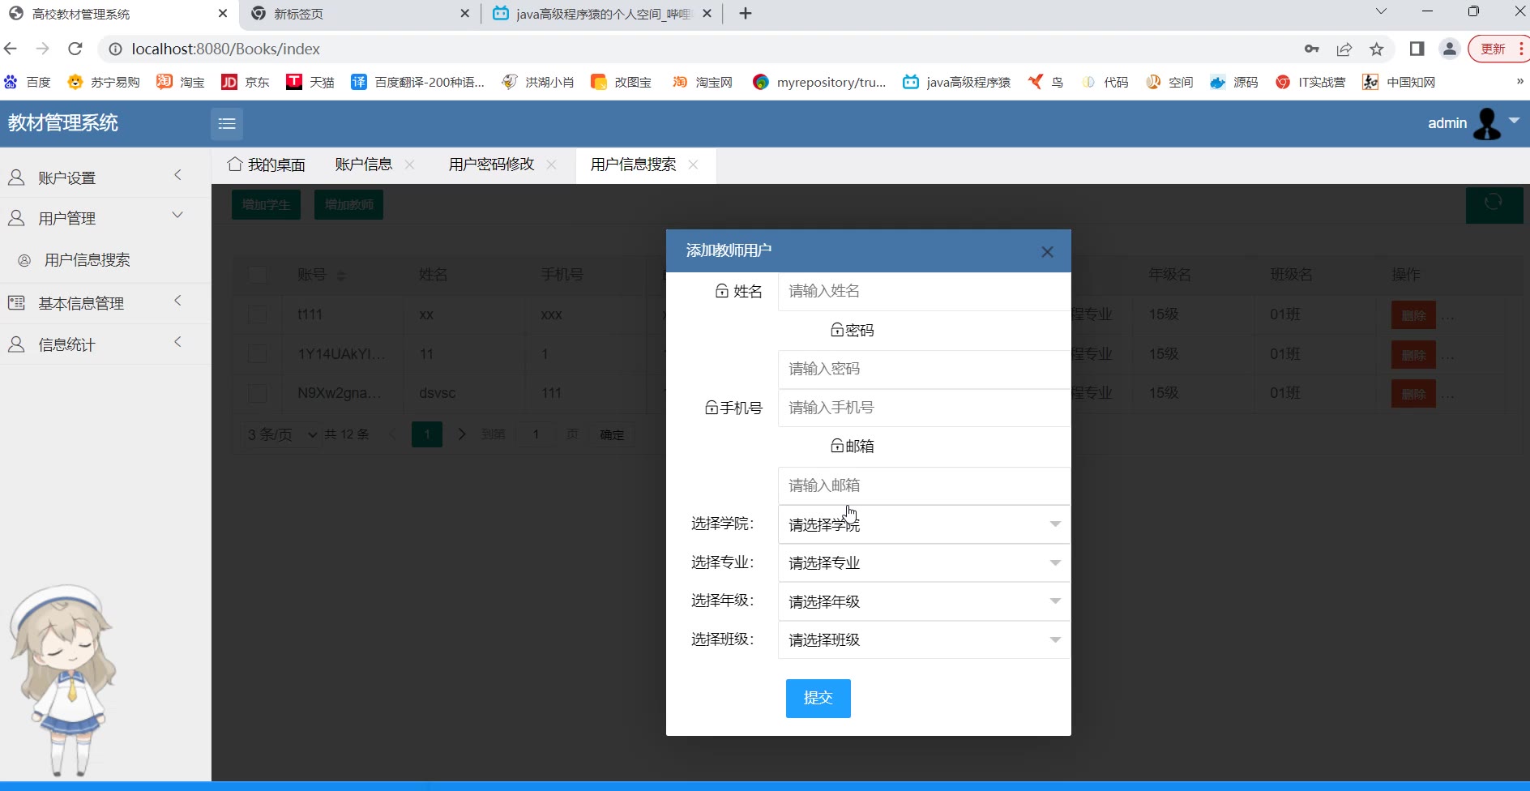Click the 确定 pagination confirm button
The height and width of the screenshot is (791, 1530).
click(612, 434)
